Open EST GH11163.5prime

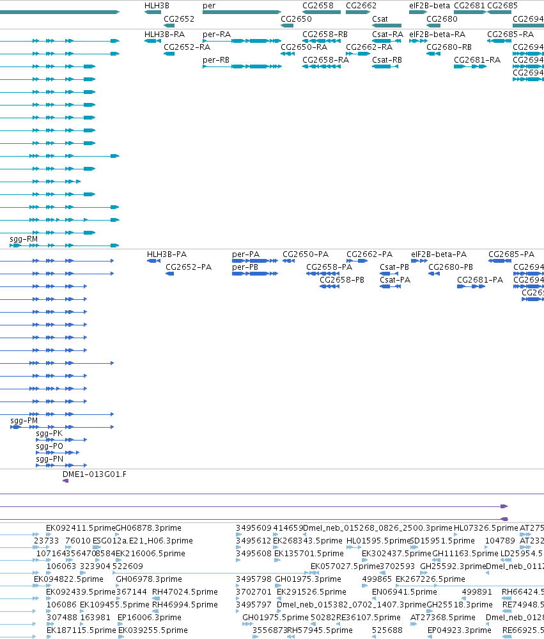pos(465,554)
